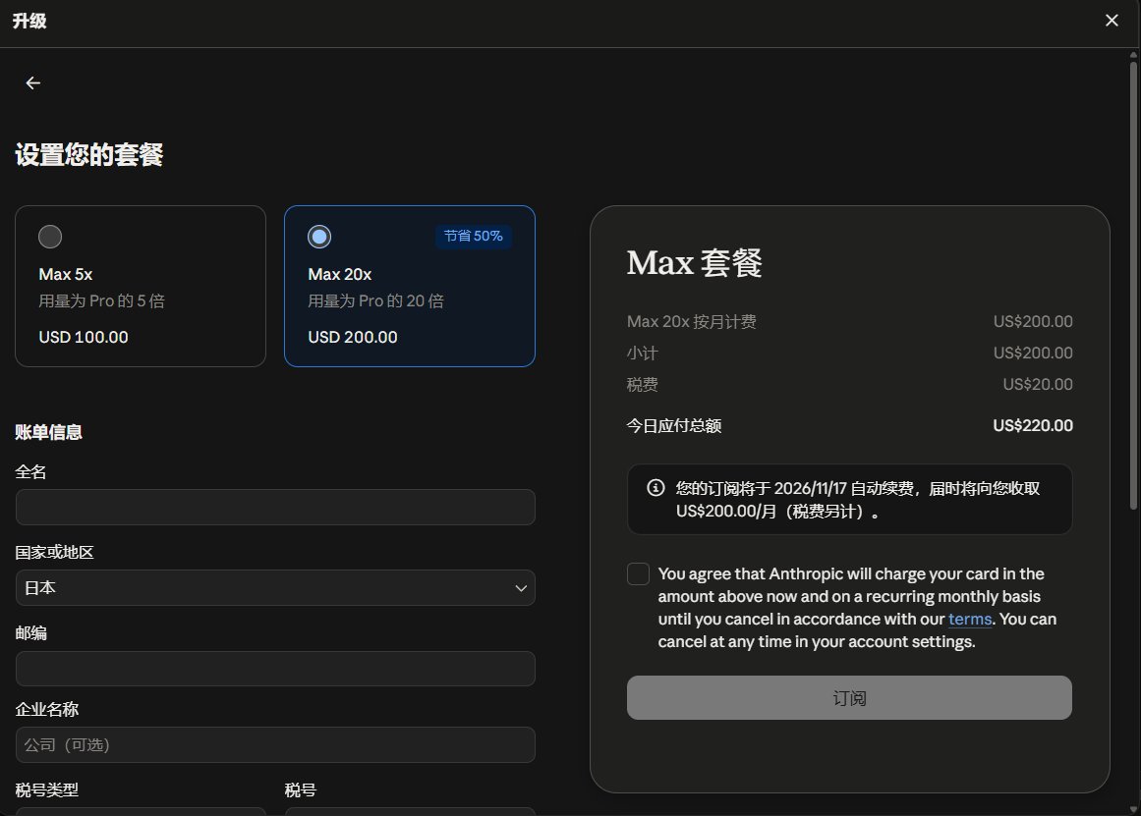Click the 税费 US$20.00 value
Viewport: 1141px width, 816px height.
coord(1038,384)
